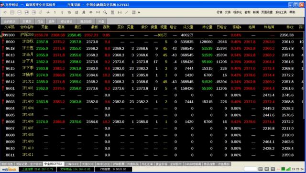Open the 交易 menu

[228, 12]
